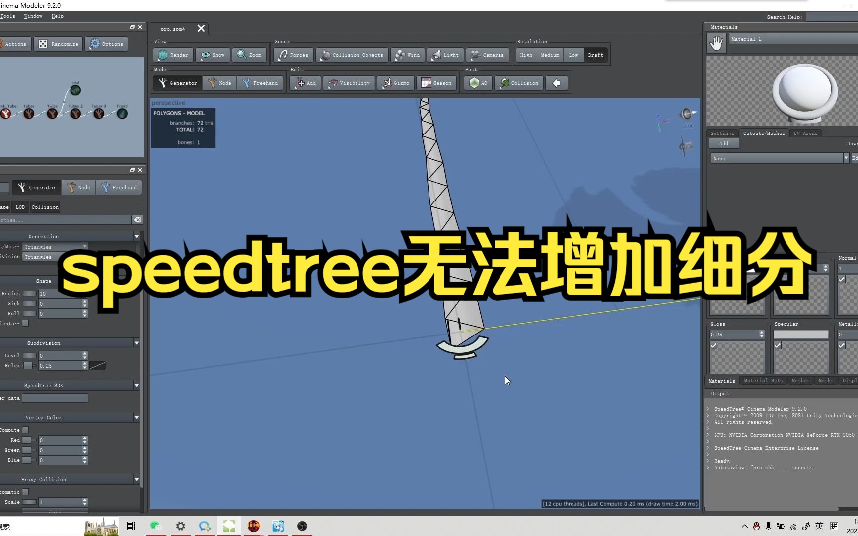Image resolution: width=858 pixels, height=536 pixels.
Task: Select the Twigs generator node
Action: [x=52, y=114]
